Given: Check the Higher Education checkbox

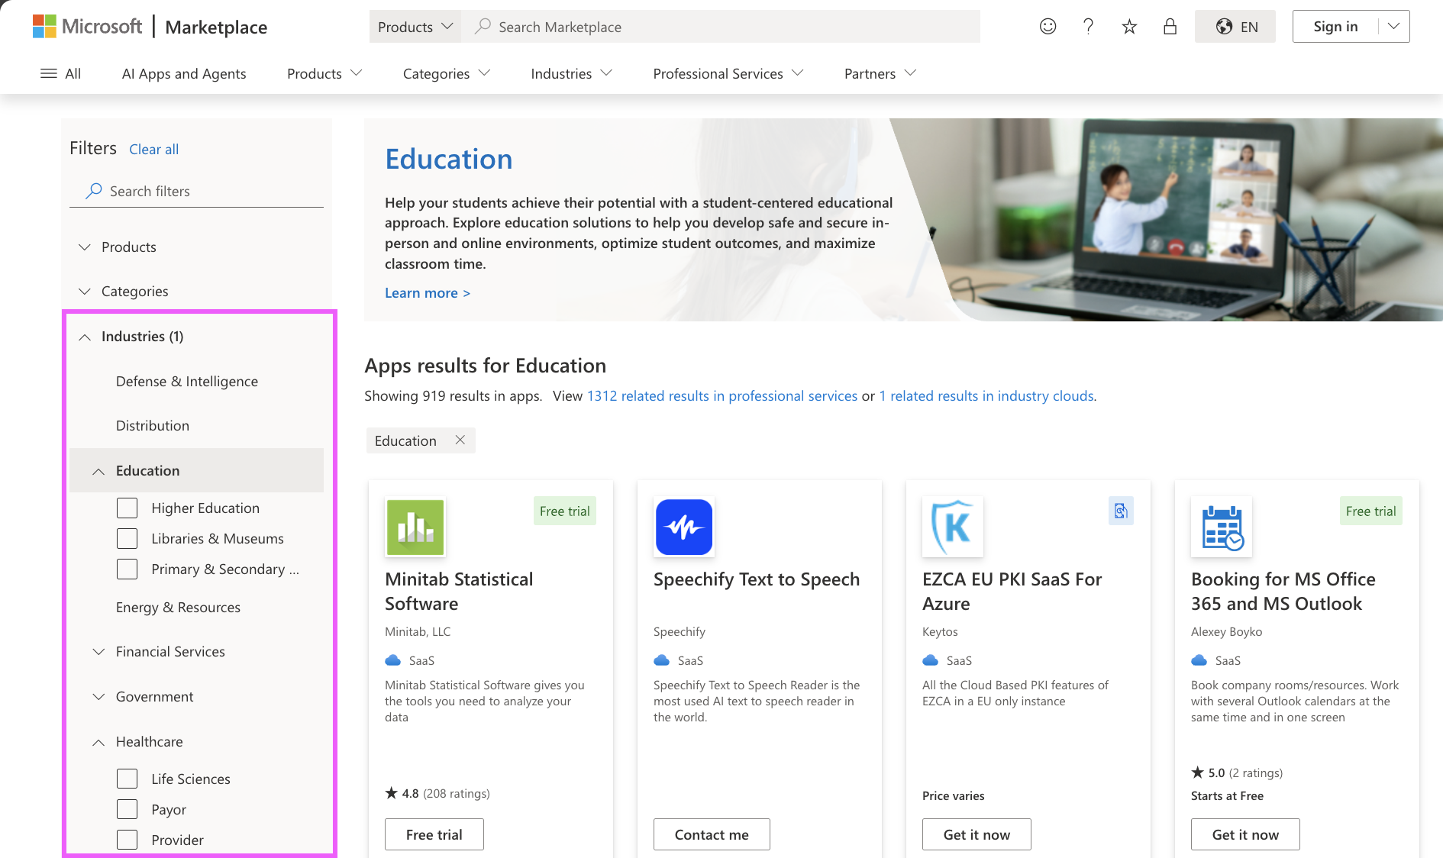Looking at the screenshot, I should pyautogui.click(x=127, y=508).
